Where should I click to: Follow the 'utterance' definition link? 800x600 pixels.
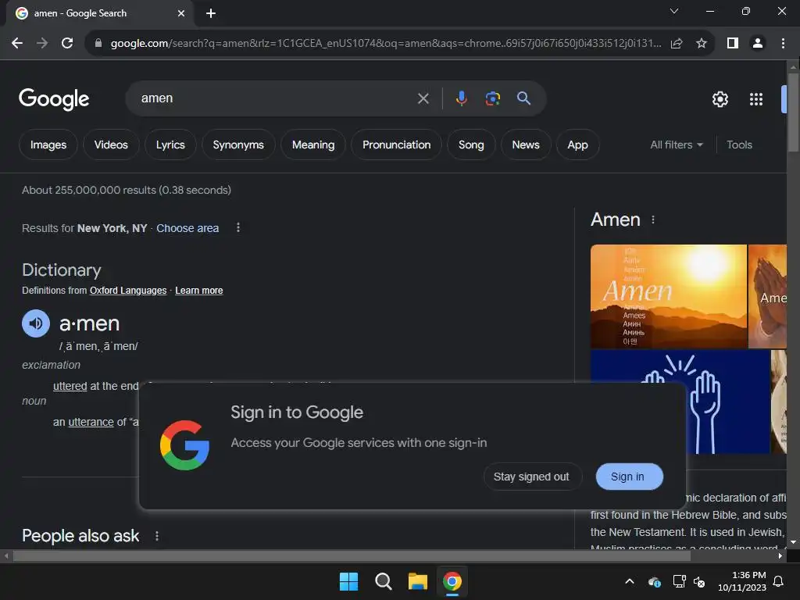click(x=91, y=422)
